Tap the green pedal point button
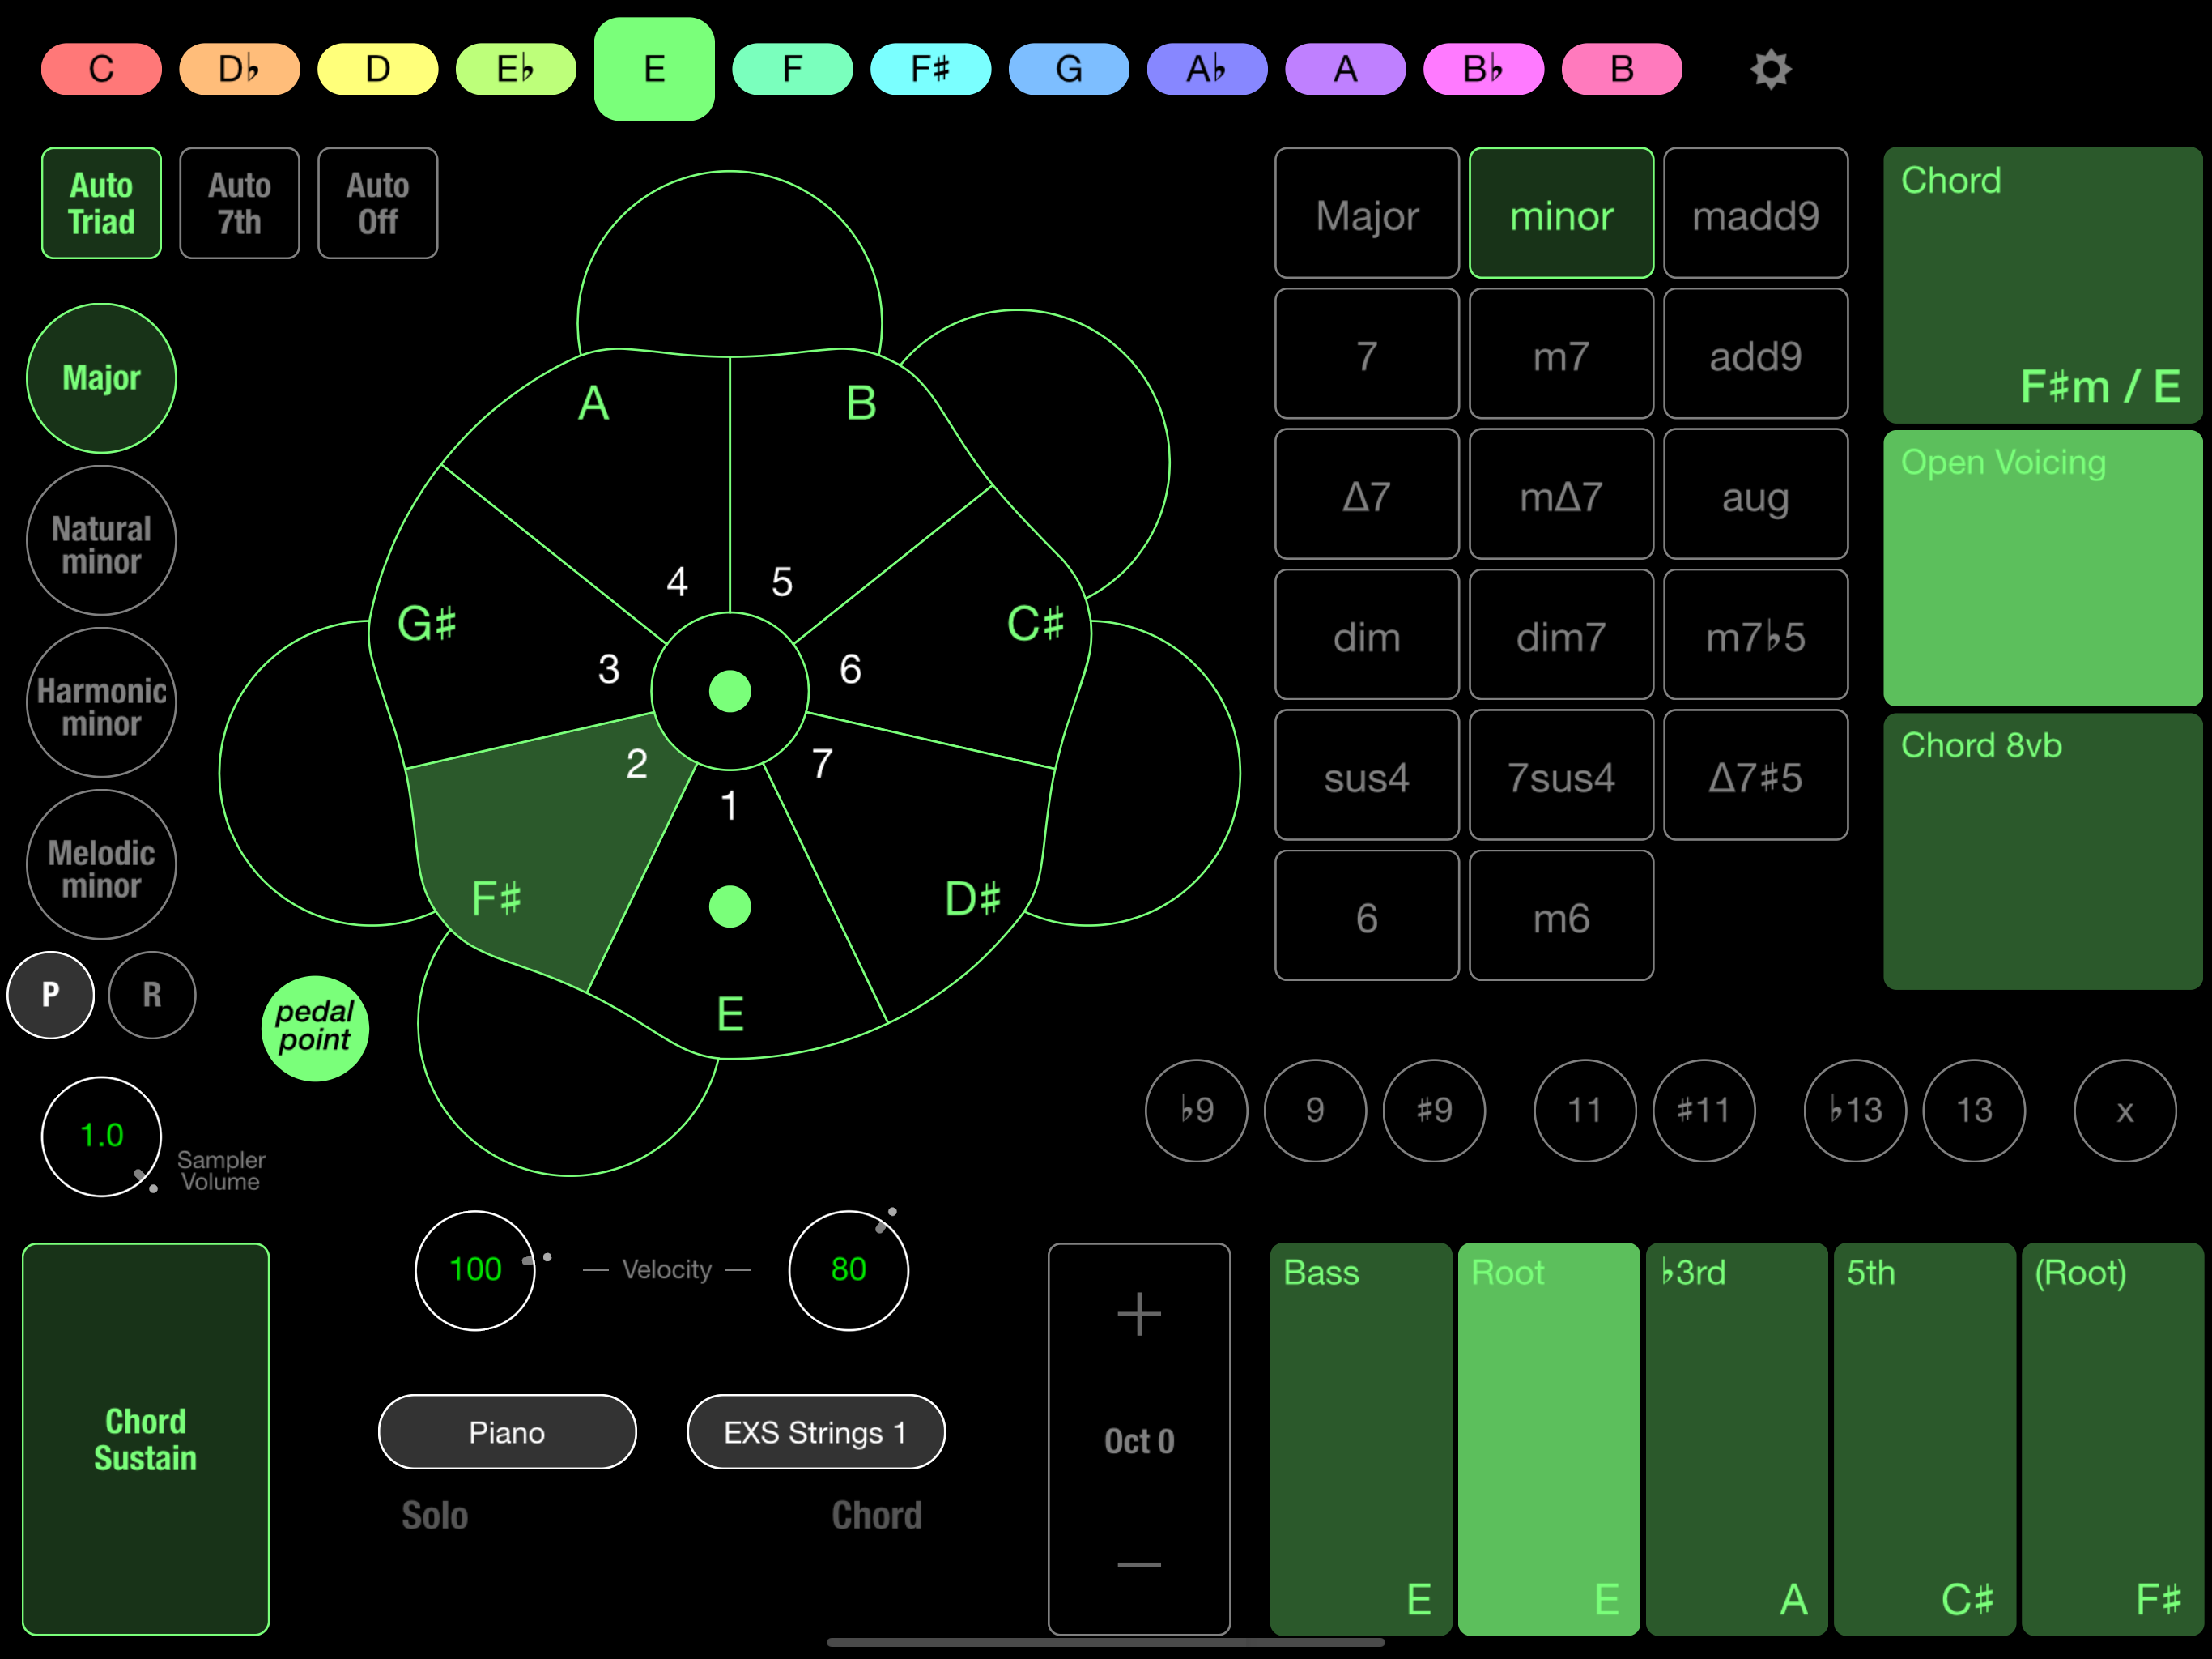2212x1659 pixels. tap(315, 1028)
